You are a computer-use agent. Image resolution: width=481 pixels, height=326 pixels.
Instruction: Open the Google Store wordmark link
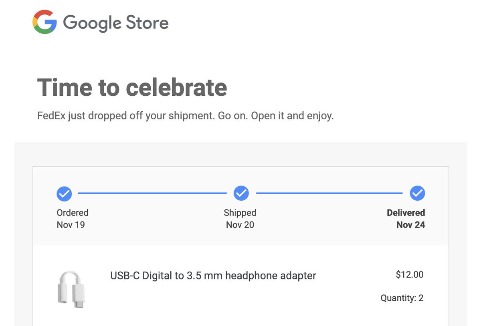coord(116,22)
